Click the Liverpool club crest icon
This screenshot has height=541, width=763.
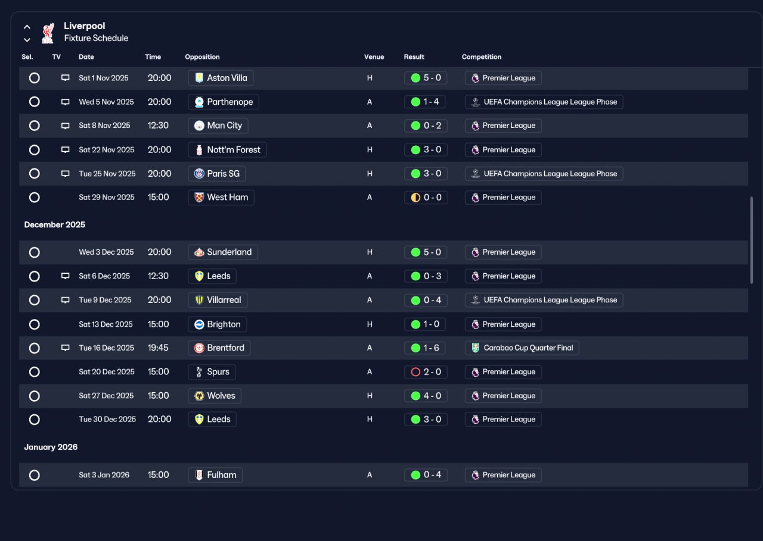point(48,33)
